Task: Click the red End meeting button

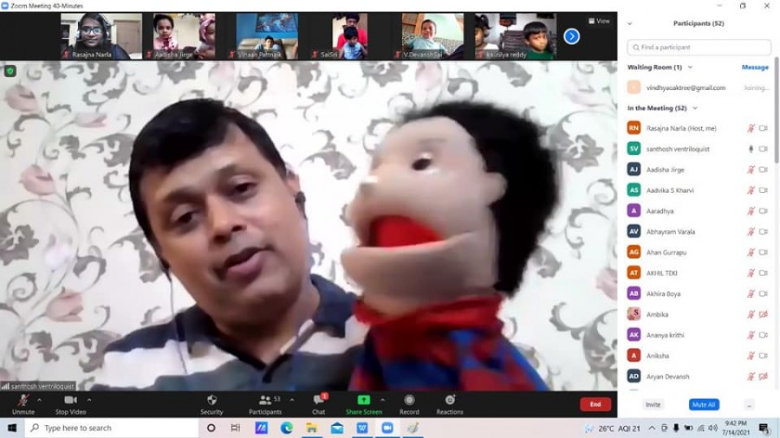Action: 595,404
